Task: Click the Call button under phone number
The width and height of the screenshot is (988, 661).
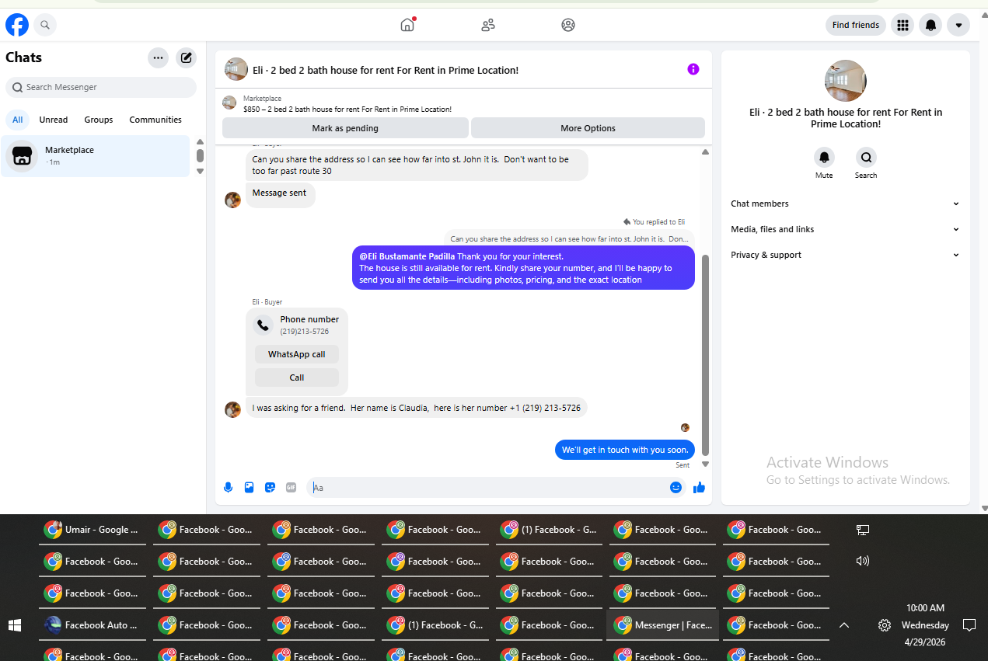Action: pos(297,377)
